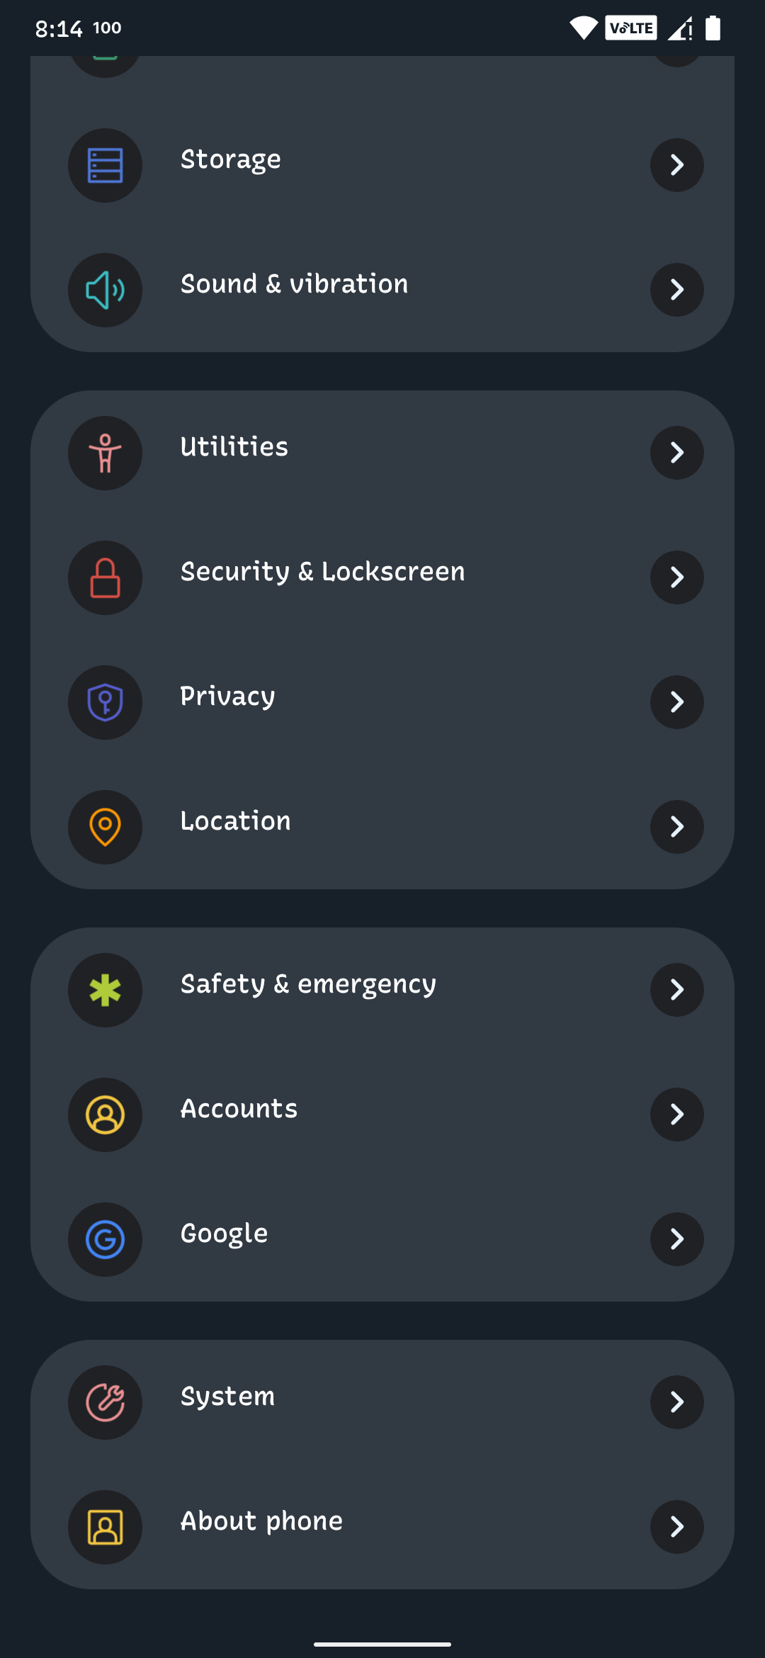Expand System using its chevron arrow
Viewport: 765px width, 1658px height.
tap(676, 1402)
